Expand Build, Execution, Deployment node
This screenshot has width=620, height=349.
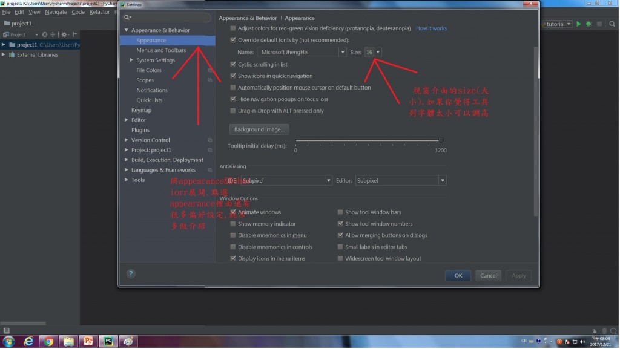click(127, 160)
